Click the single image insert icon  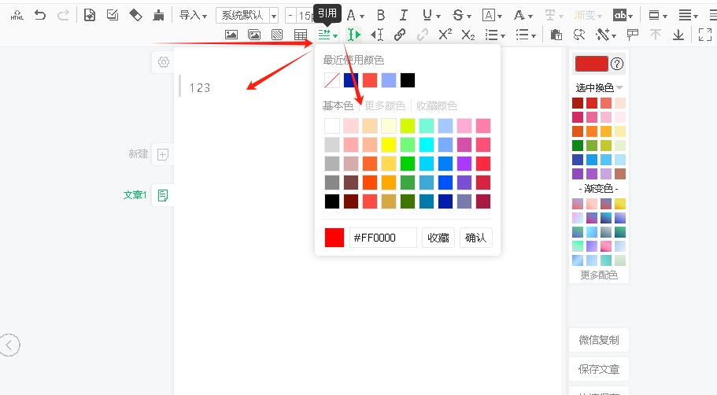click(231, 35)
